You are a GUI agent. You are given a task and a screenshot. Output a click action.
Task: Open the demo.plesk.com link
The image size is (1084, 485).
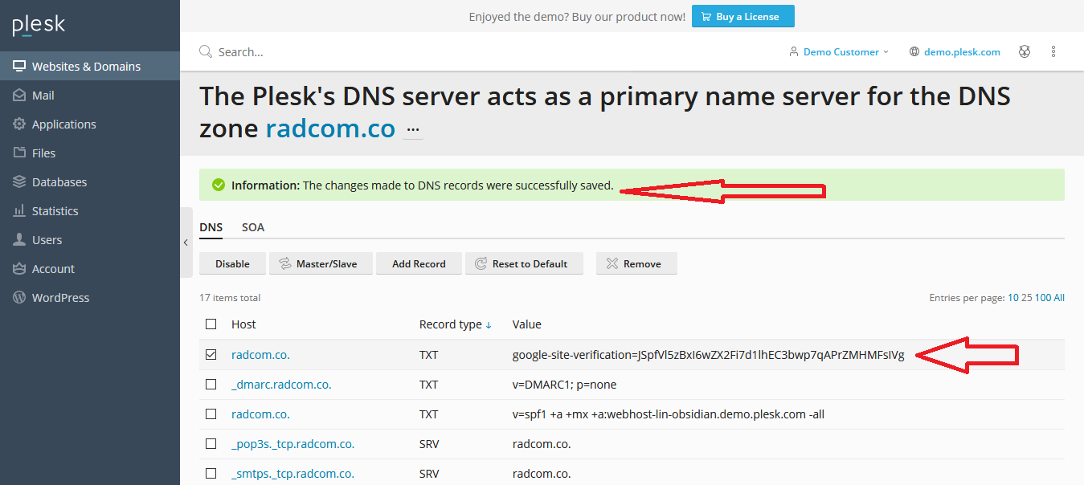[x=962, y=51]
